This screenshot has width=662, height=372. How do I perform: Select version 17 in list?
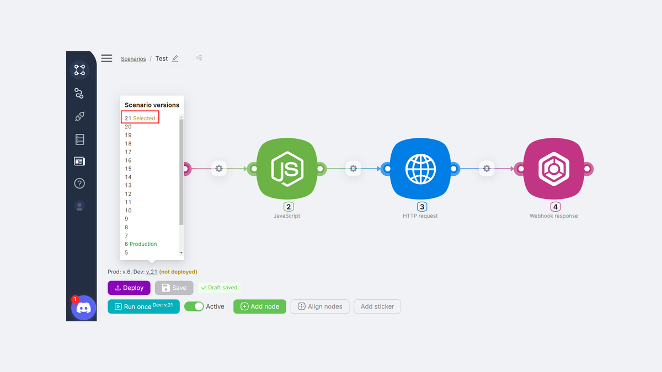point(128,152)
